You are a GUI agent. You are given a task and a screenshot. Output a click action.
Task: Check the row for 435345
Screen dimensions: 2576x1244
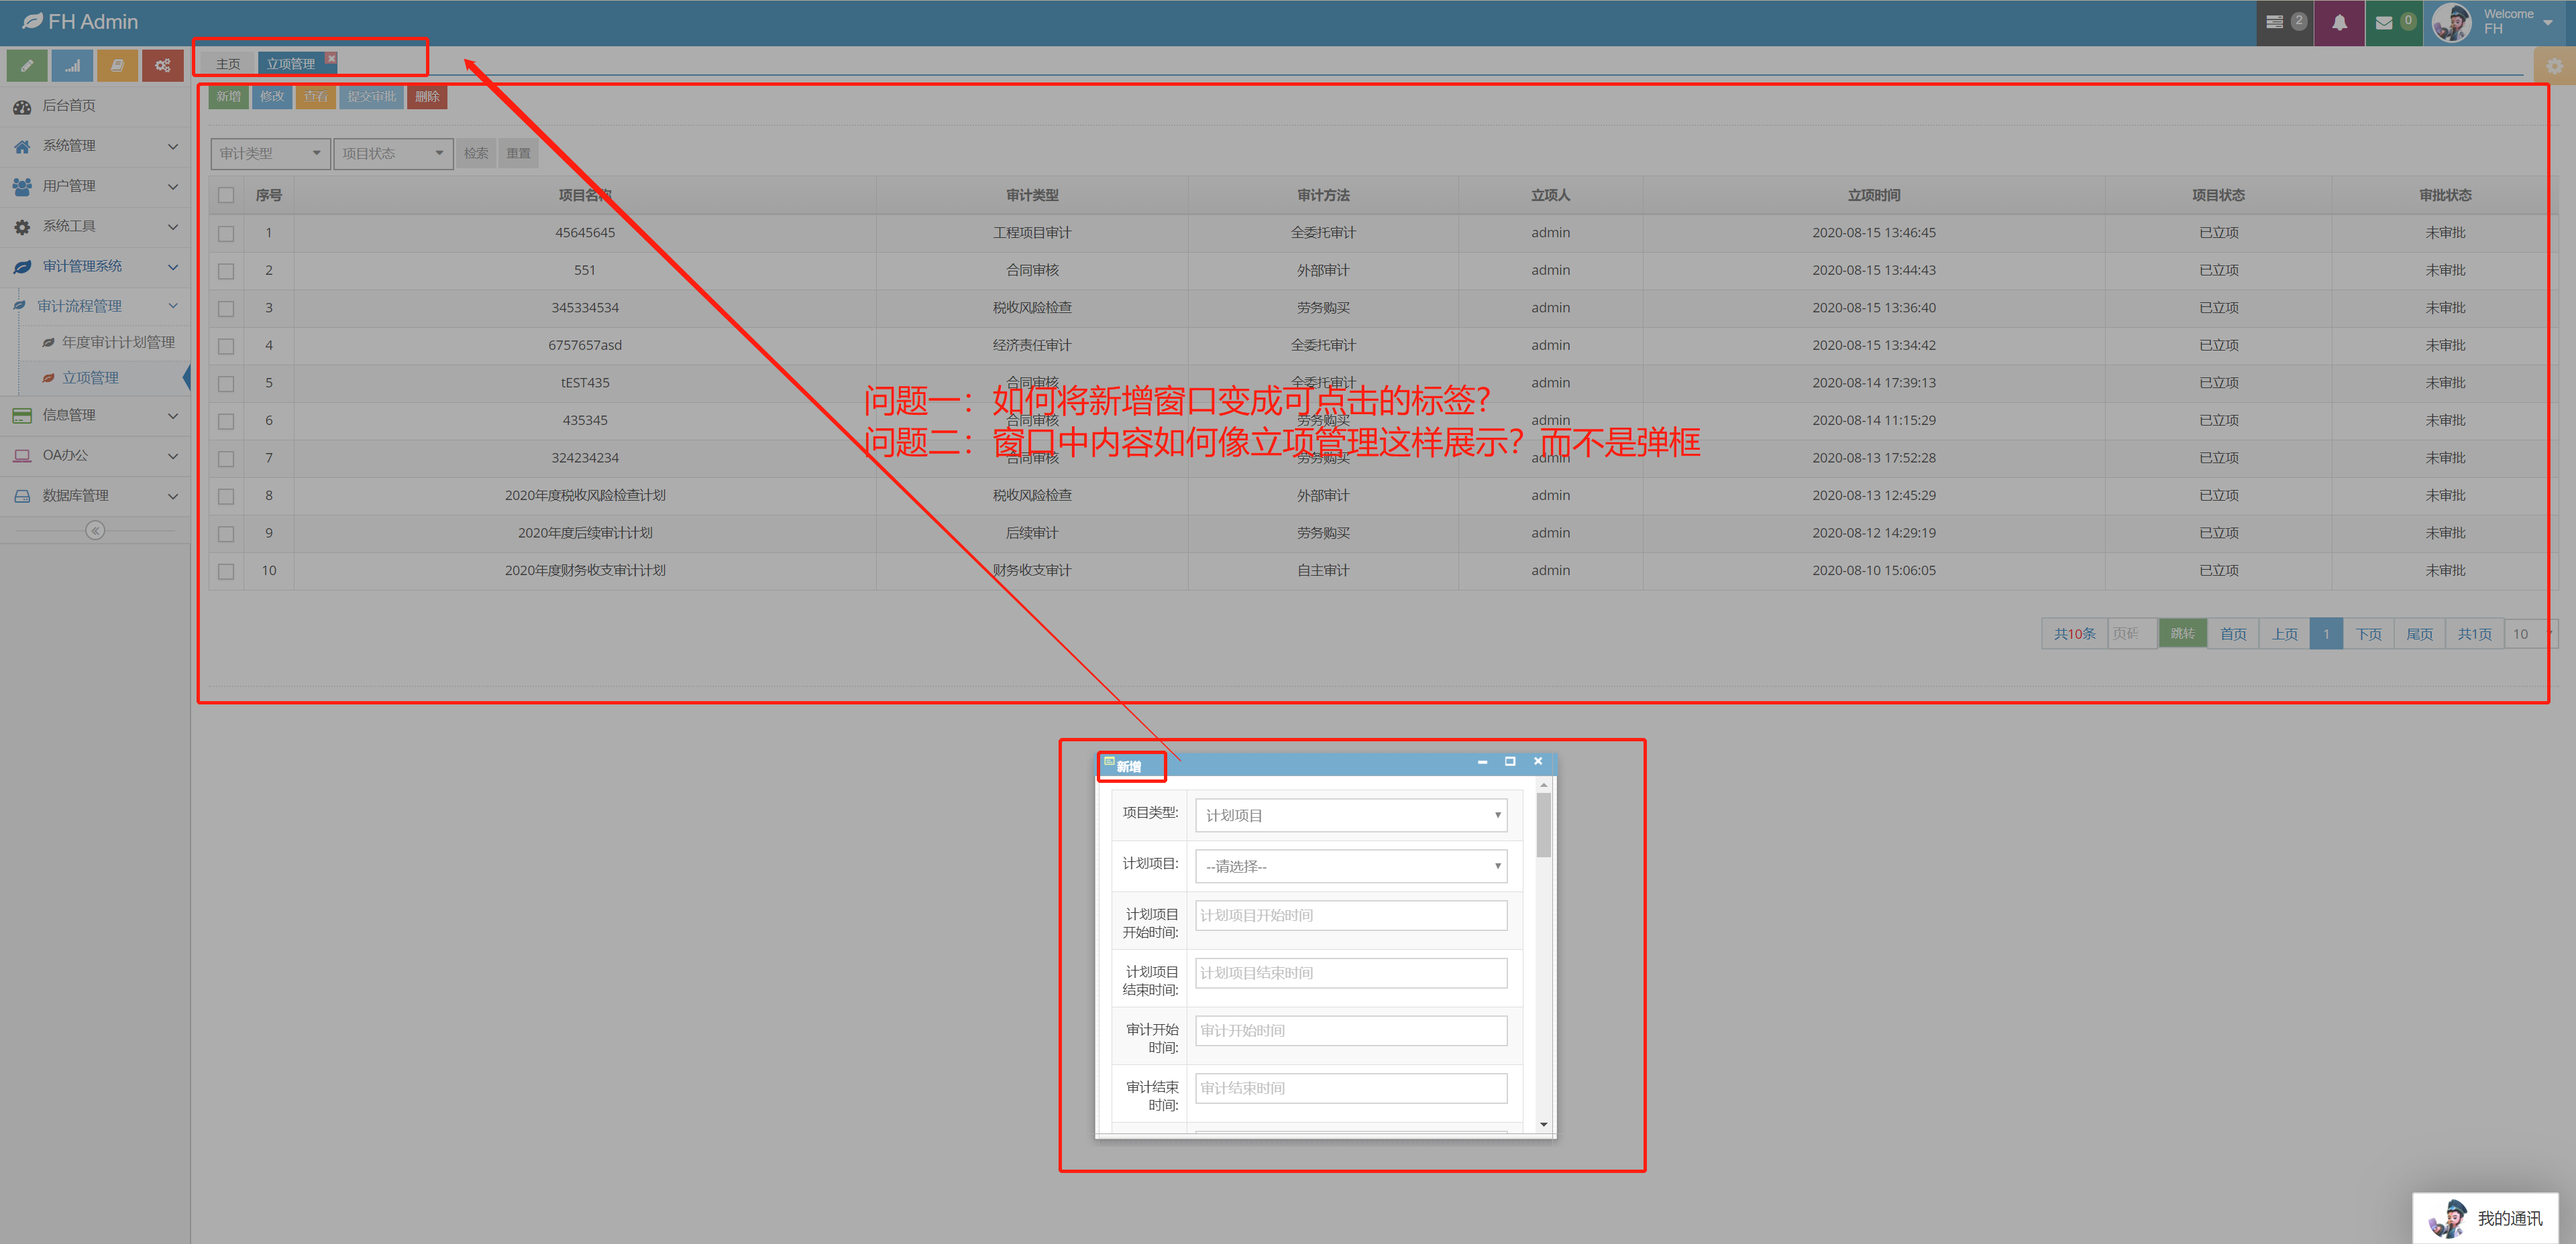click(x=226, y=421)
